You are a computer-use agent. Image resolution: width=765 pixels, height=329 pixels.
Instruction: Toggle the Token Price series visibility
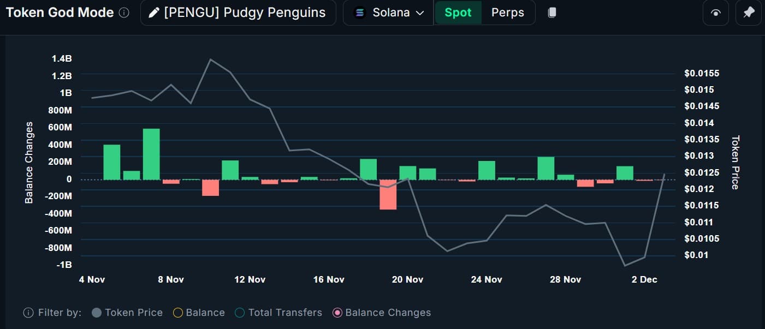coord(98,312)
